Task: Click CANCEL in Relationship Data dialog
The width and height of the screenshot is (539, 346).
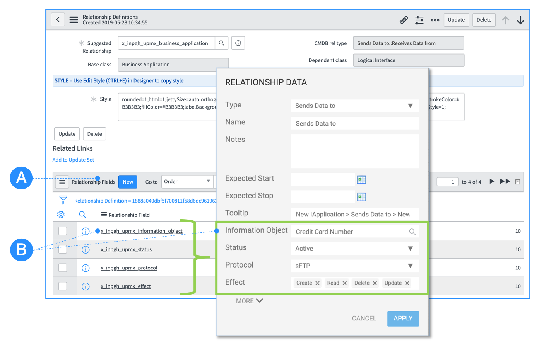Action: (x=364, y=319)
